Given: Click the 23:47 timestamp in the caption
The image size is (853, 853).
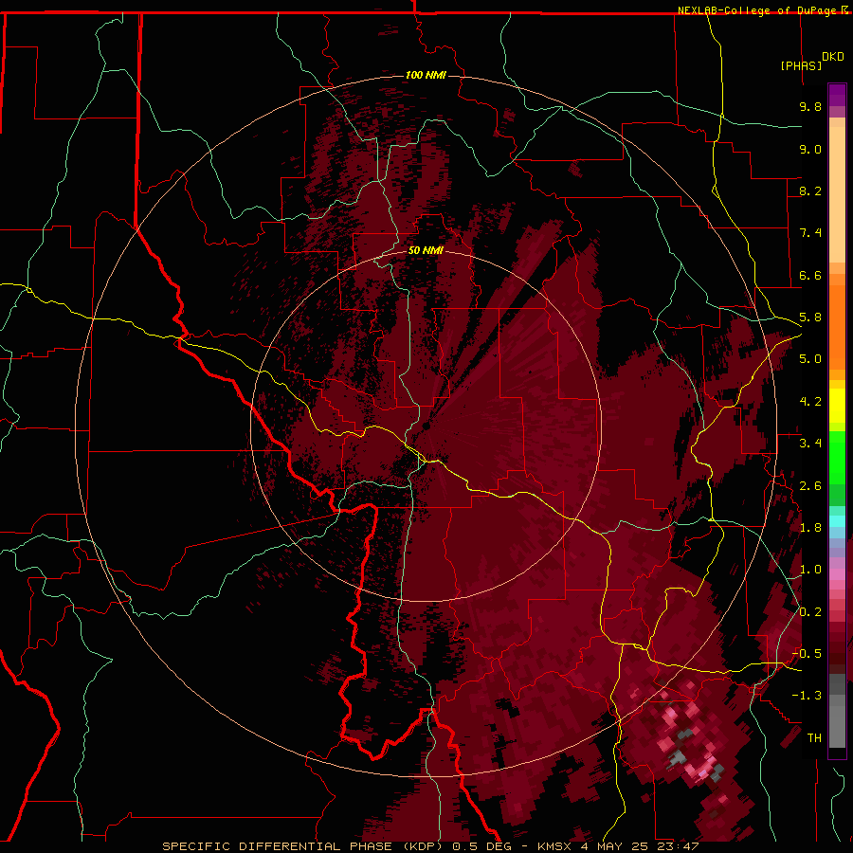Looking at the screenshot, I should coord(678,846).
